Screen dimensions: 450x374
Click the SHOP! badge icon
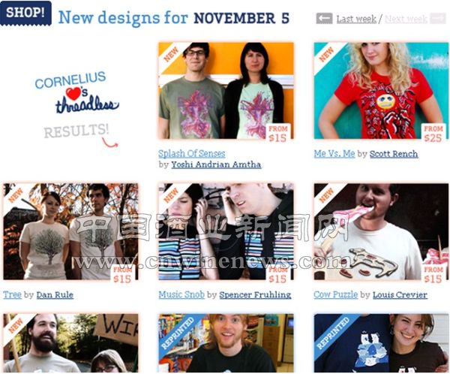click(x=25, y=14)
